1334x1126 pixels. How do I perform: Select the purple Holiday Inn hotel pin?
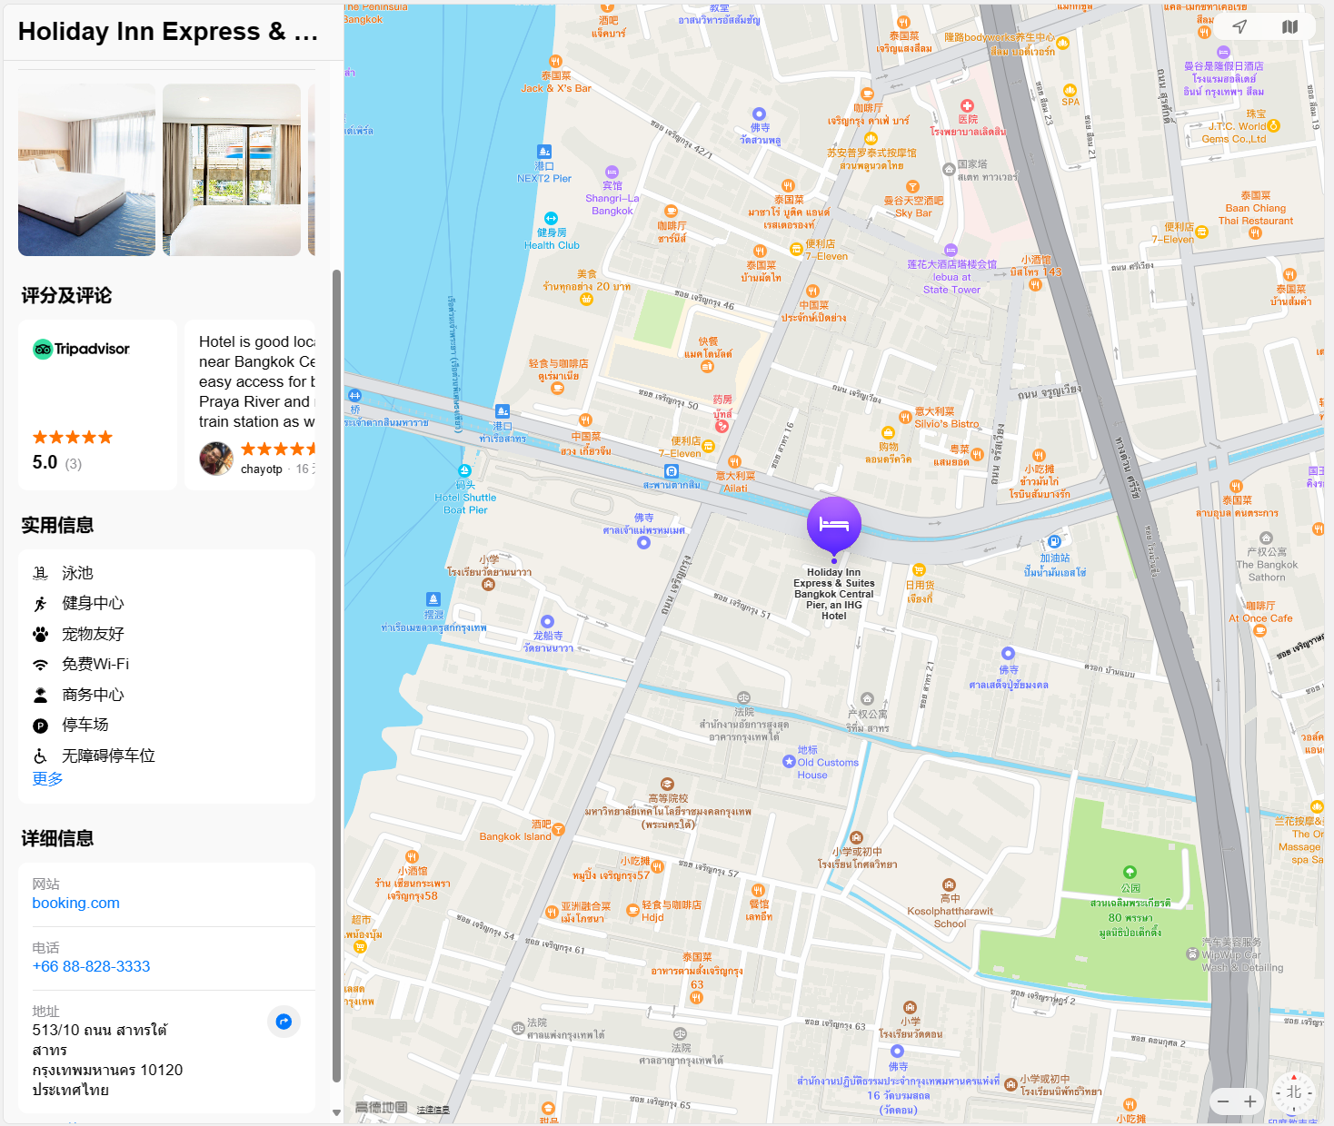coord(834,526)
